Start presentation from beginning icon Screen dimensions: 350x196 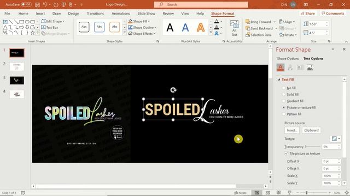(x=63, y=4)
